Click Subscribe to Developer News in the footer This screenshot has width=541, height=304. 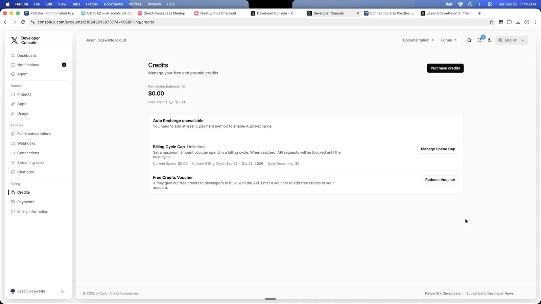490,294
